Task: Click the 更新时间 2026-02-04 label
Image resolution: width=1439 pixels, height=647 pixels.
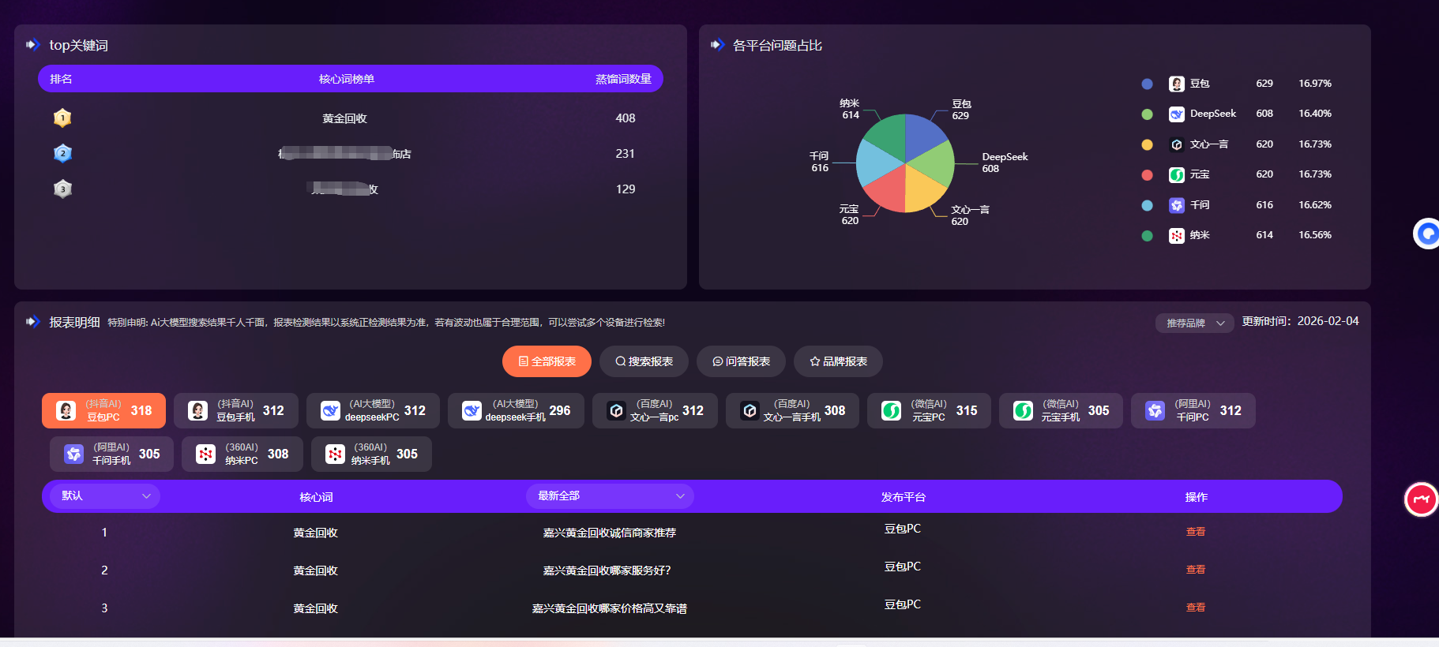Action: pos(1300,321)
